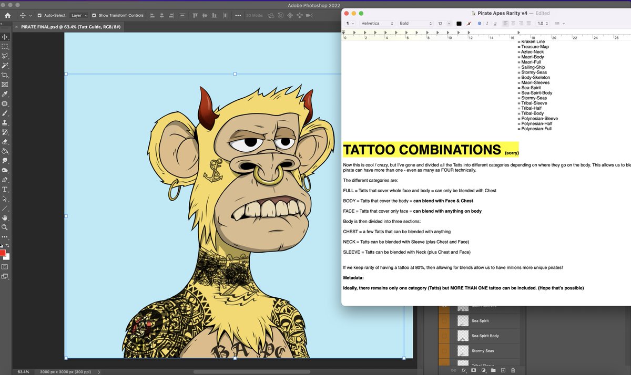
Task: Select the Rectangular Marquee tool
Action: (5, 46)
